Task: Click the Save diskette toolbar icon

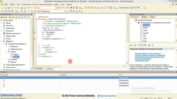Action: 9,8
